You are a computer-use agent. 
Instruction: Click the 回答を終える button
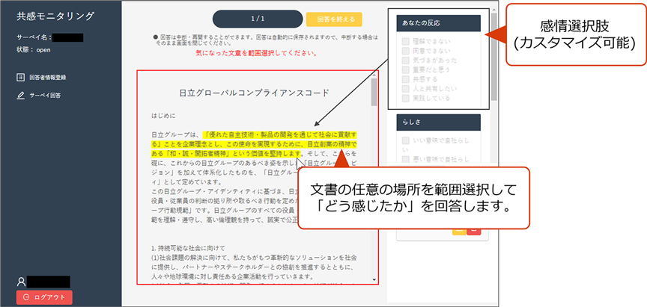334,19
